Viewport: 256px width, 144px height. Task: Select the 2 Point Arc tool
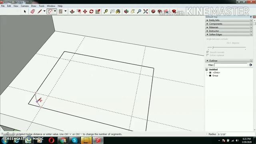pos(50,12)
